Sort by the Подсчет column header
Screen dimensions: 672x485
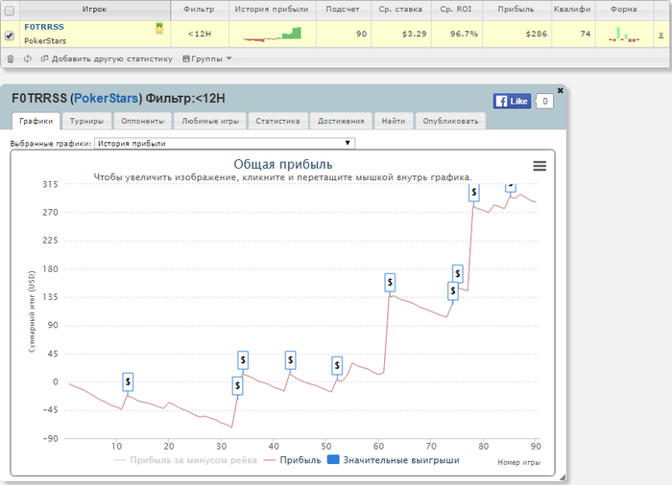(343, 9)
